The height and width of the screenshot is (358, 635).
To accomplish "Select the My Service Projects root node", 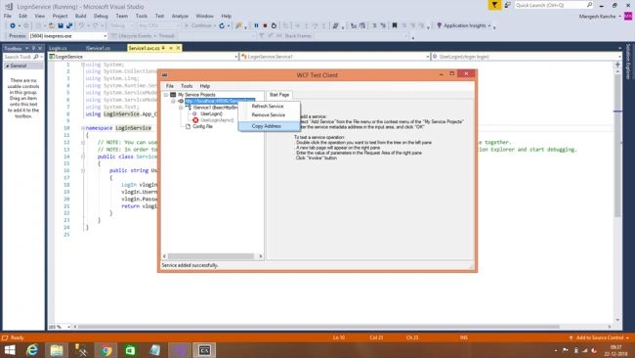I will coord(196,95).
